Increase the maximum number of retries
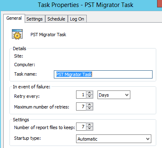 90,104
